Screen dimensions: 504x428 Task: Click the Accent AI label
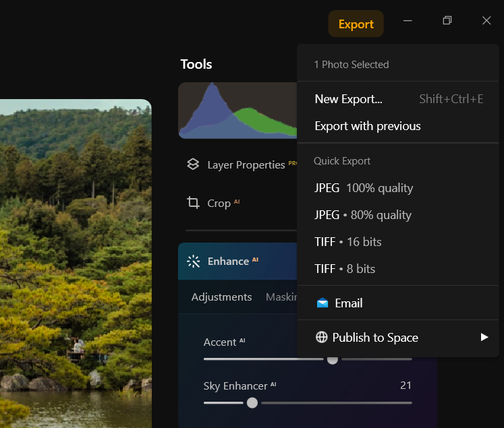(225, 342)
